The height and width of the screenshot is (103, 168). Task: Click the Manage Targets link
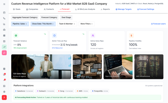123,9
